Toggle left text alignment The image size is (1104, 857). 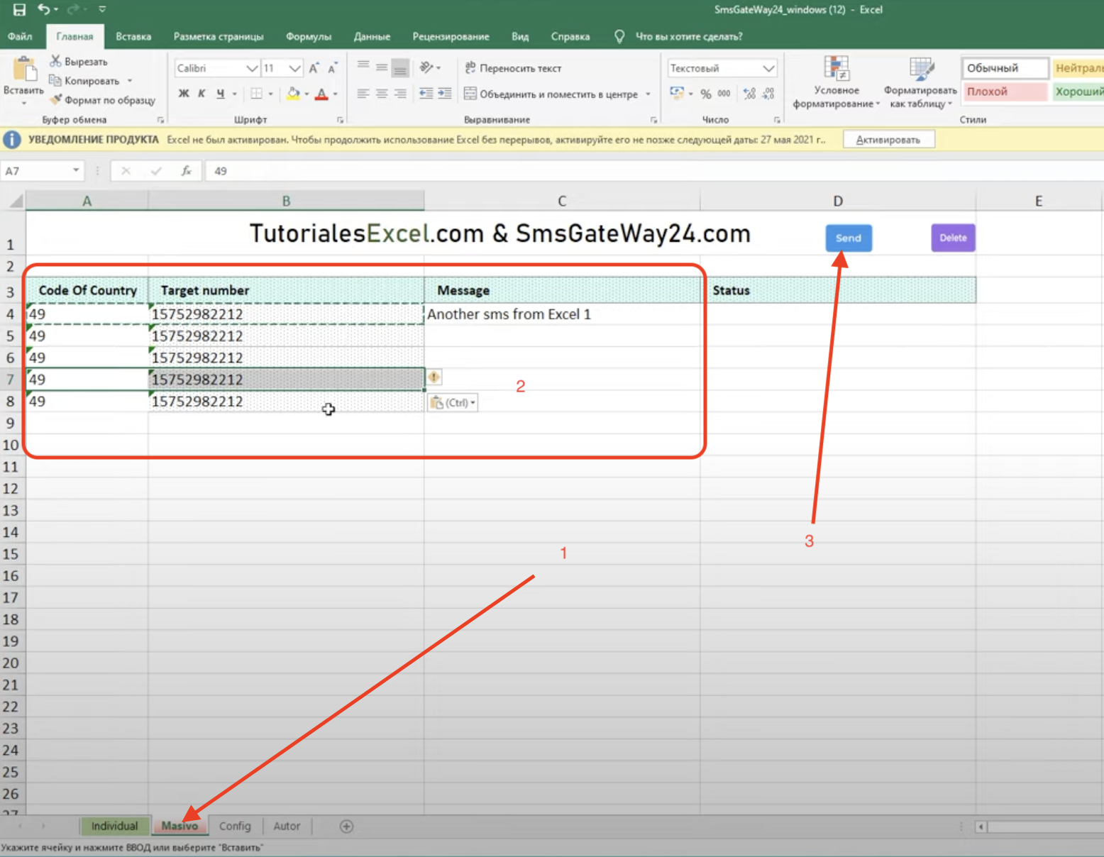[363, 94]
